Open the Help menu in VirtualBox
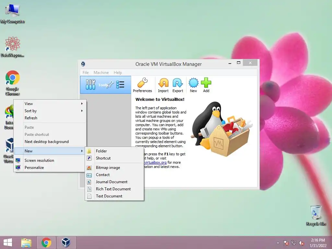Viewport: 332px width, 249px height. tap(118, 72)
